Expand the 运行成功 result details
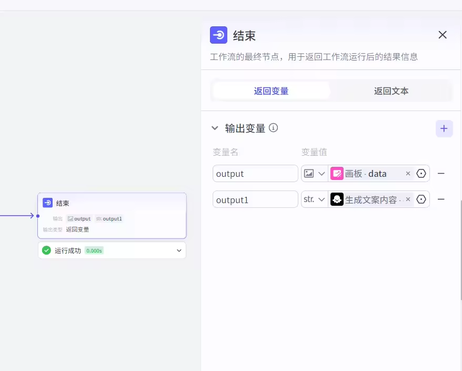462x371 pixels. coord(179,250)
